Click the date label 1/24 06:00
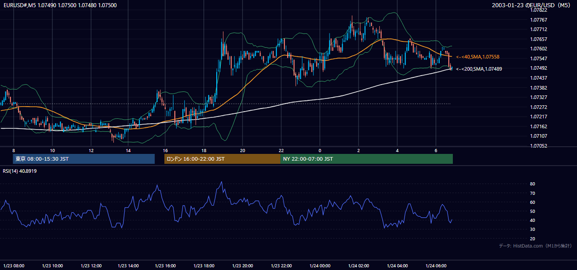The height and width of the screenshot is (270, 577). coord(436,266)
